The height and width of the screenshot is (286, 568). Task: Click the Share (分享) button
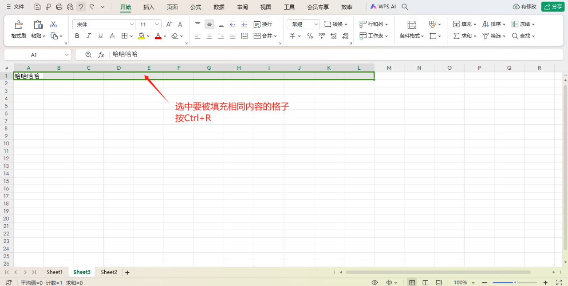pos(552,7)
